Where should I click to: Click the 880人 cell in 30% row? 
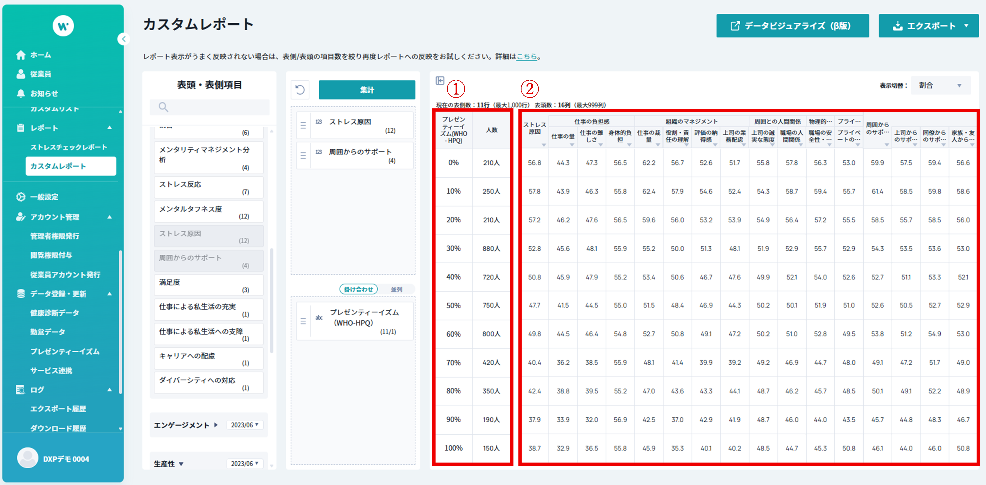click(x=491, y=249)
